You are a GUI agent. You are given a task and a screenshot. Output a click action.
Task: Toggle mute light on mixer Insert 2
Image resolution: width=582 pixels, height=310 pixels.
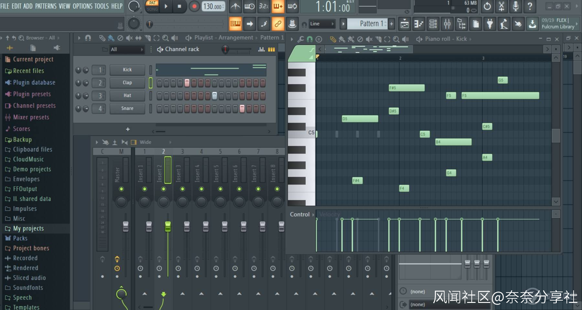coord(164,189)
